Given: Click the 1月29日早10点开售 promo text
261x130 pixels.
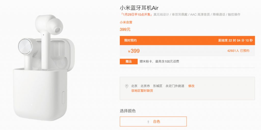Looking at the screenshot, I should (x=136, y=15).
